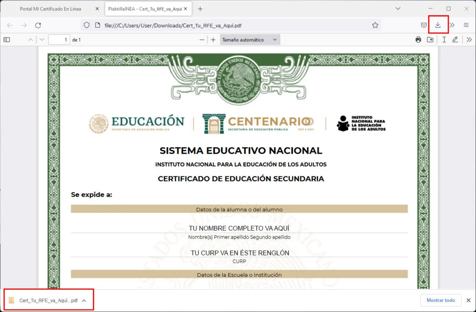Click the Mostrar todo downloads button
This screenshot has width=476, height=312.
[x=440, y=300]
